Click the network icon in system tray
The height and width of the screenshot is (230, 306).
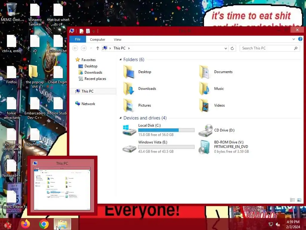point(271,224)
